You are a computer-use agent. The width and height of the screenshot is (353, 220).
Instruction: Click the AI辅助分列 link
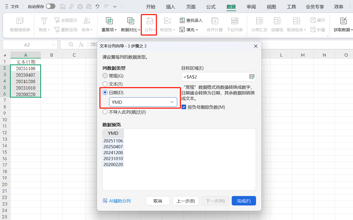tap(117, 201)
